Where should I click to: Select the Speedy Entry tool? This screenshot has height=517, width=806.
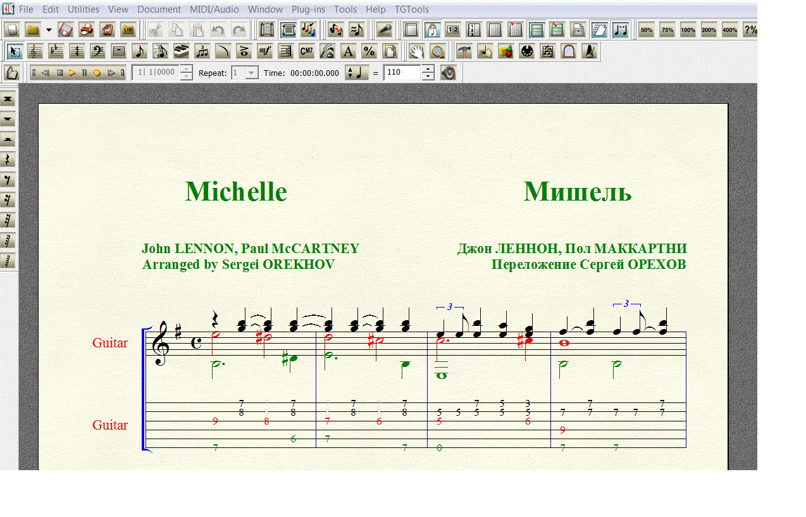159,51
